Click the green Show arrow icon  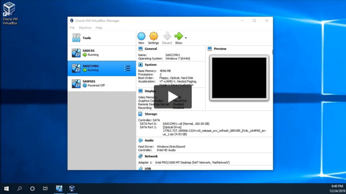coord(179,37)
